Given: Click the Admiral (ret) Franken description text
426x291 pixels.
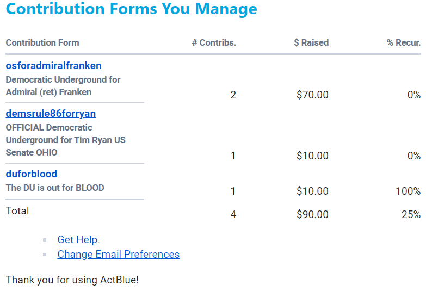Looking at the screenshot, I should [x=63, y=86].
